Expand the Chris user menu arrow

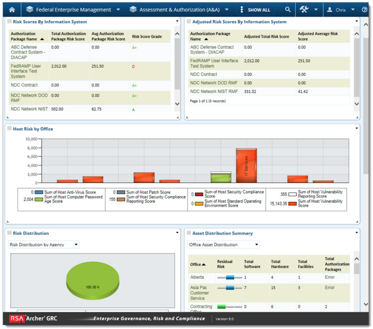click(353, 10)
